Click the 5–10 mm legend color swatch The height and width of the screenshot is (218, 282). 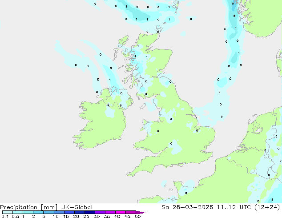[x=48, y=212]
